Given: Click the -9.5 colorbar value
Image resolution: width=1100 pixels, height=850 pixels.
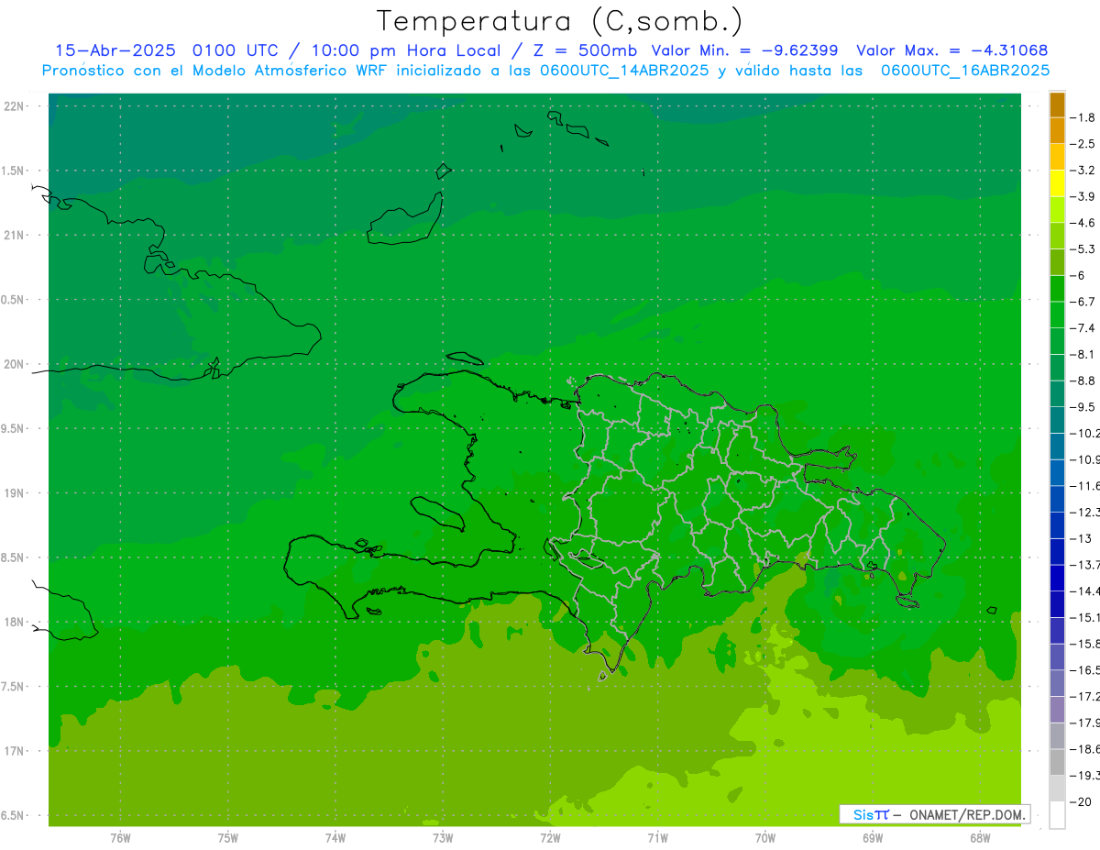Looking at the screenshot, I should pos(1084,407).
